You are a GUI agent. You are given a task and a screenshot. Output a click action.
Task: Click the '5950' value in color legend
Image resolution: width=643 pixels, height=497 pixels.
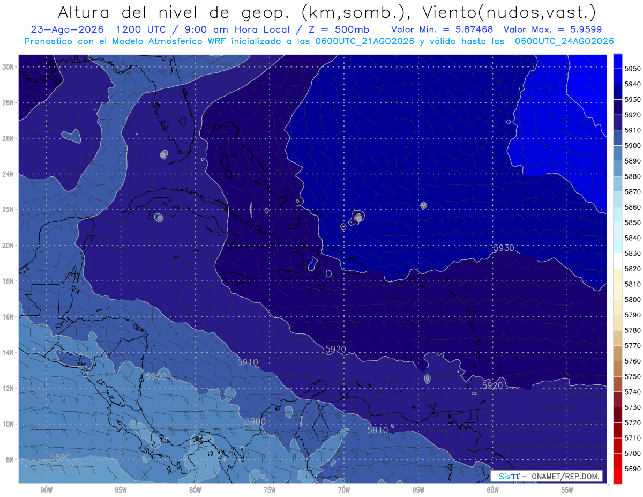pyautogui.click(x=632, y=69)
